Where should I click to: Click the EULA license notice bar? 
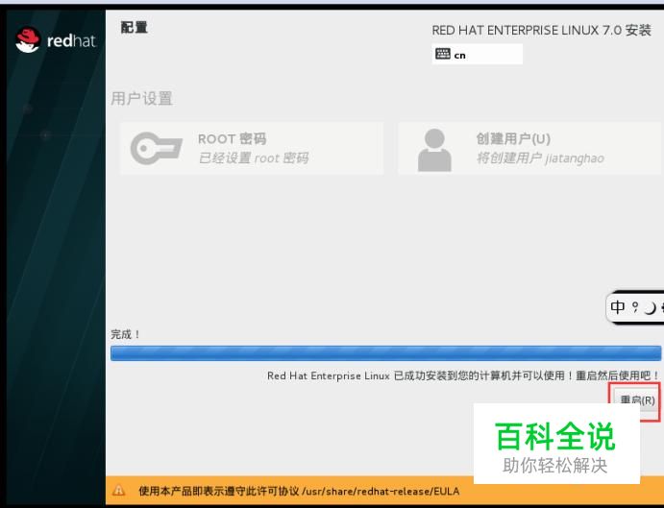tap(384, 491)
